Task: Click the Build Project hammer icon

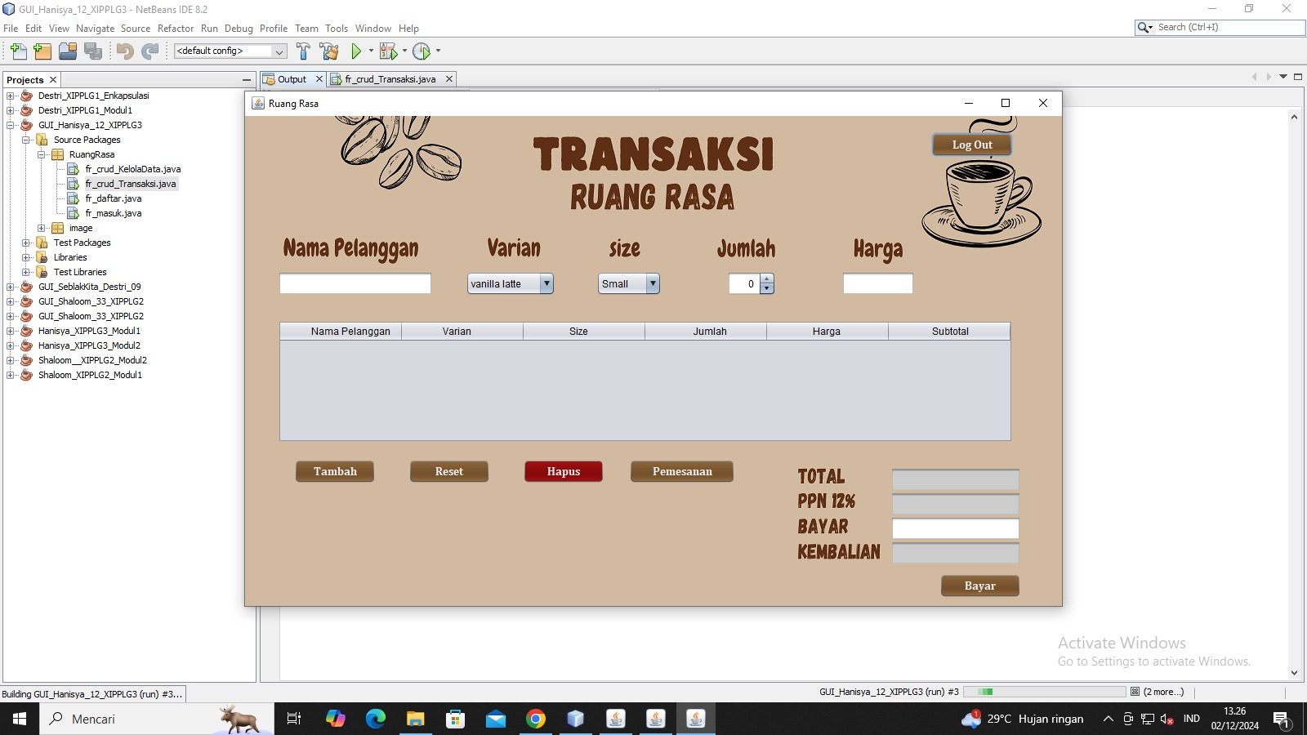Action: [x=303, y=51]
